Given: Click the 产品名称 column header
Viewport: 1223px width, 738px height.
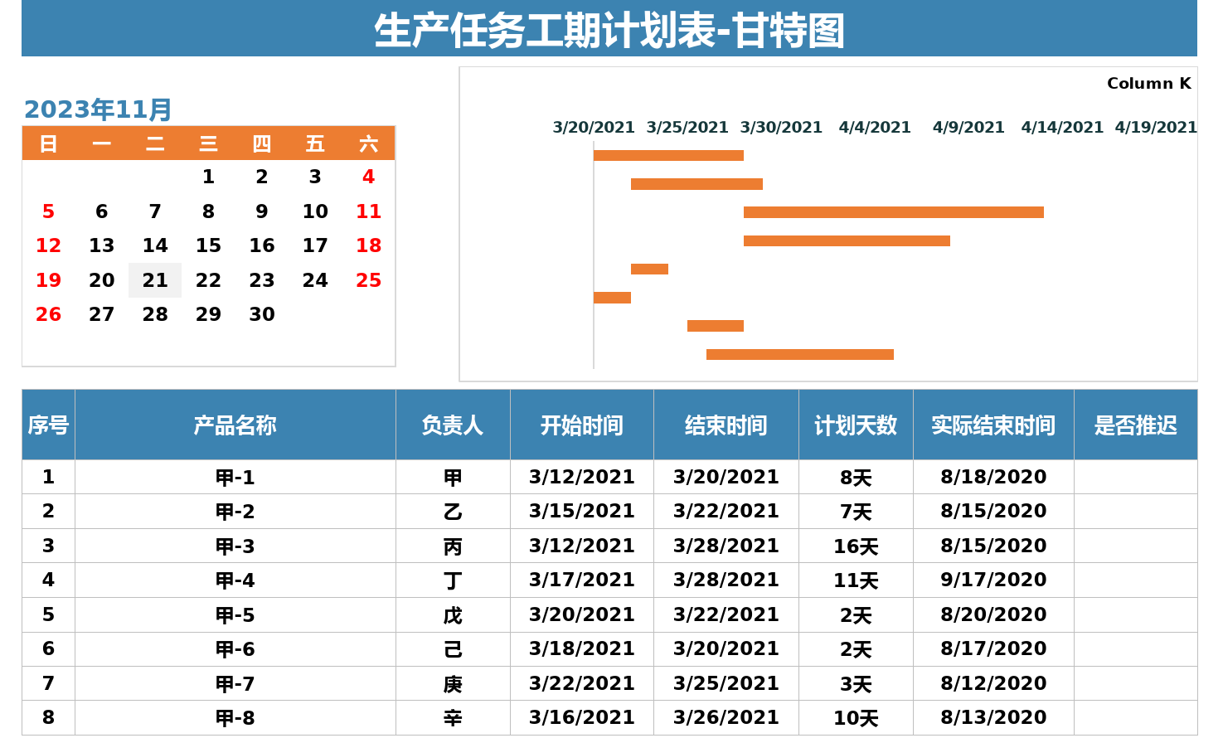Looking at the screenshot, I should tap(235, 425).
